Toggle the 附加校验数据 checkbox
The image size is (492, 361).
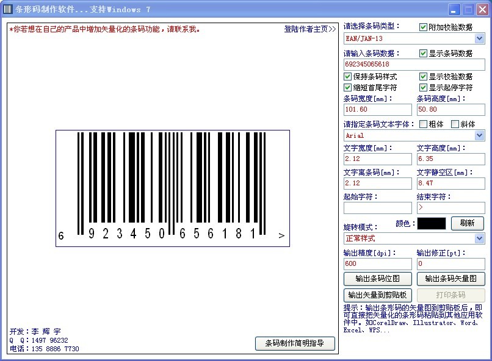(x=424, y=27)
